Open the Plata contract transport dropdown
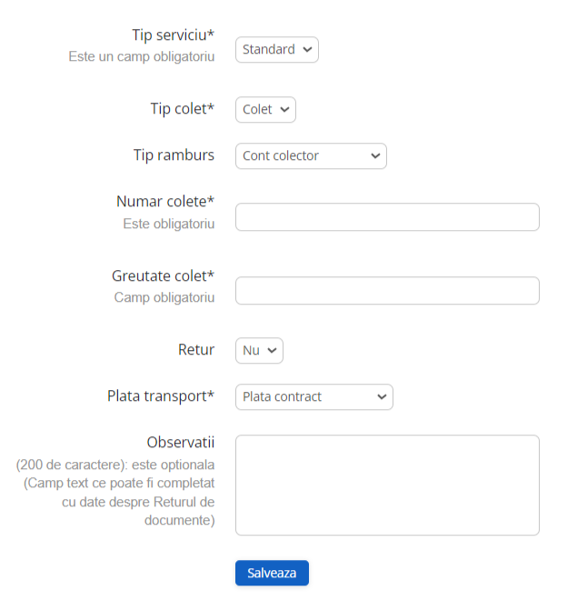Image resolution: width=577 pixels, height=611 pixels. (313, 396)
